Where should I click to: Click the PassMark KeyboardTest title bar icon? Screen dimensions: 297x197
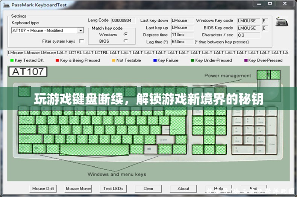click(6, 5)
